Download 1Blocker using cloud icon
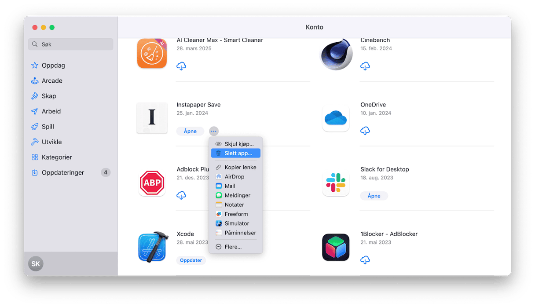 365,260
